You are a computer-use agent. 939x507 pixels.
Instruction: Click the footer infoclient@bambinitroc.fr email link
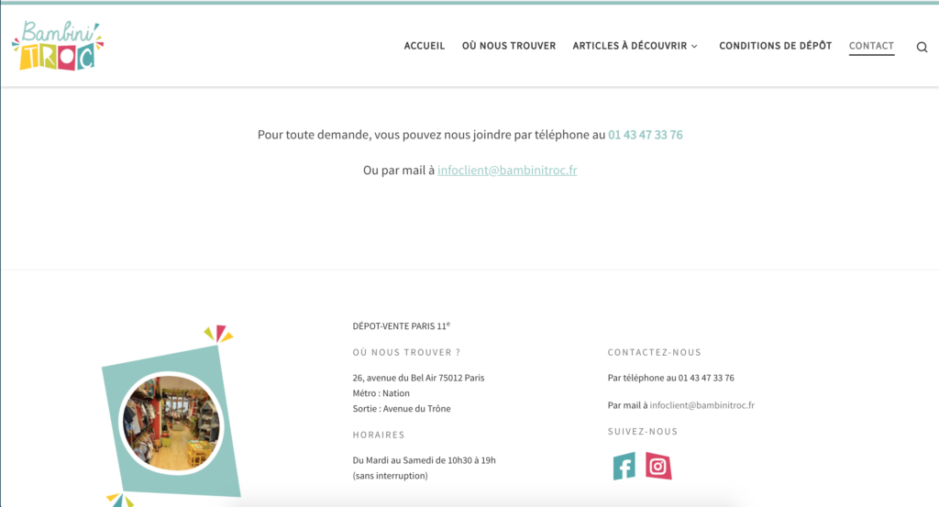pyautogui.click(x=701, y=405)
